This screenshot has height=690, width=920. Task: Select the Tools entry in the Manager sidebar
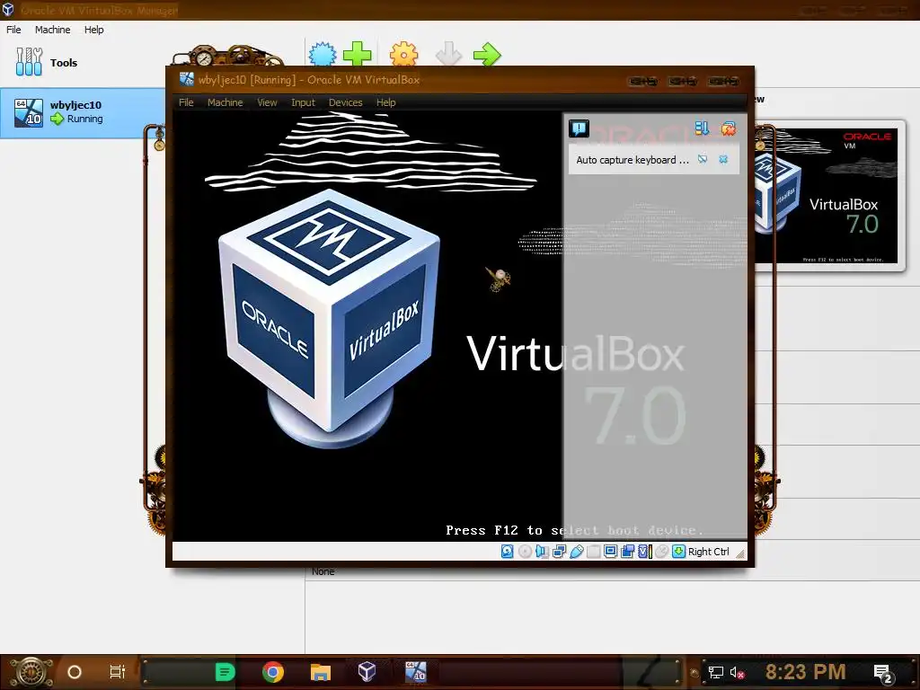pyautogui.click(x=82, y=62)
